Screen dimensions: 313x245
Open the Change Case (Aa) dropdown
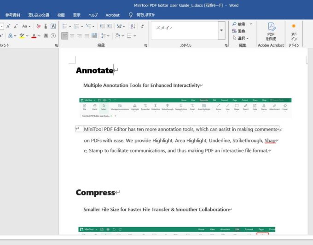(x=26, y=26)
